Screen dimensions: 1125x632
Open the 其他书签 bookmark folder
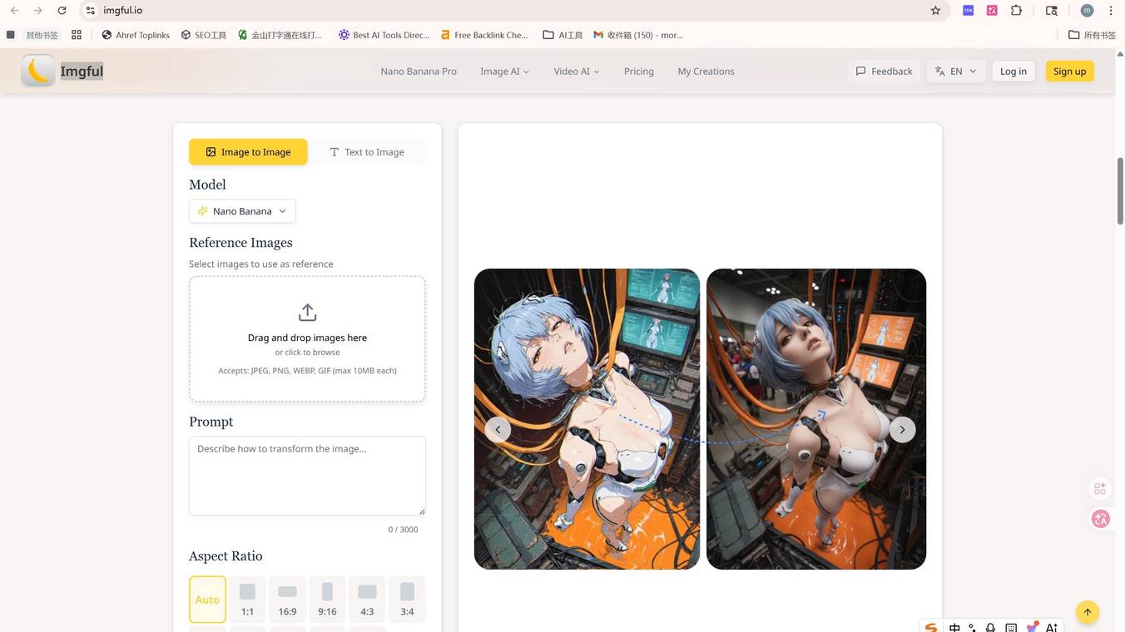point(42,35)
